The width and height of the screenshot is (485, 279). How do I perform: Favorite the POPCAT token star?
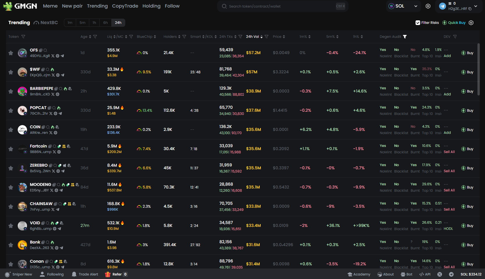click(x=11, y=111)
